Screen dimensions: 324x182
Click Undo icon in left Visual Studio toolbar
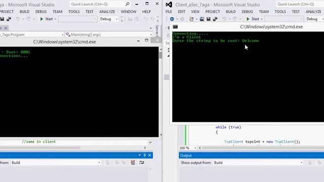(18, 19)
